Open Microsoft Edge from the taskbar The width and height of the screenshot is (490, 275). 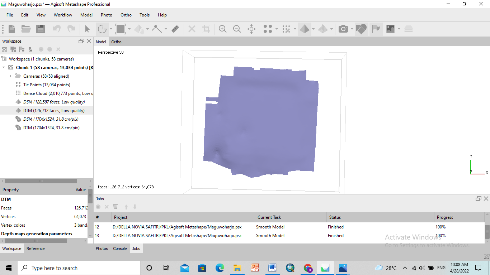tap(220, 268)
